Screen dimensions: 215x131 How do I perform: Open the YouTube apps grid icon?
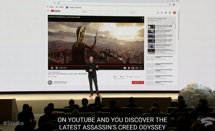point(162,13)
